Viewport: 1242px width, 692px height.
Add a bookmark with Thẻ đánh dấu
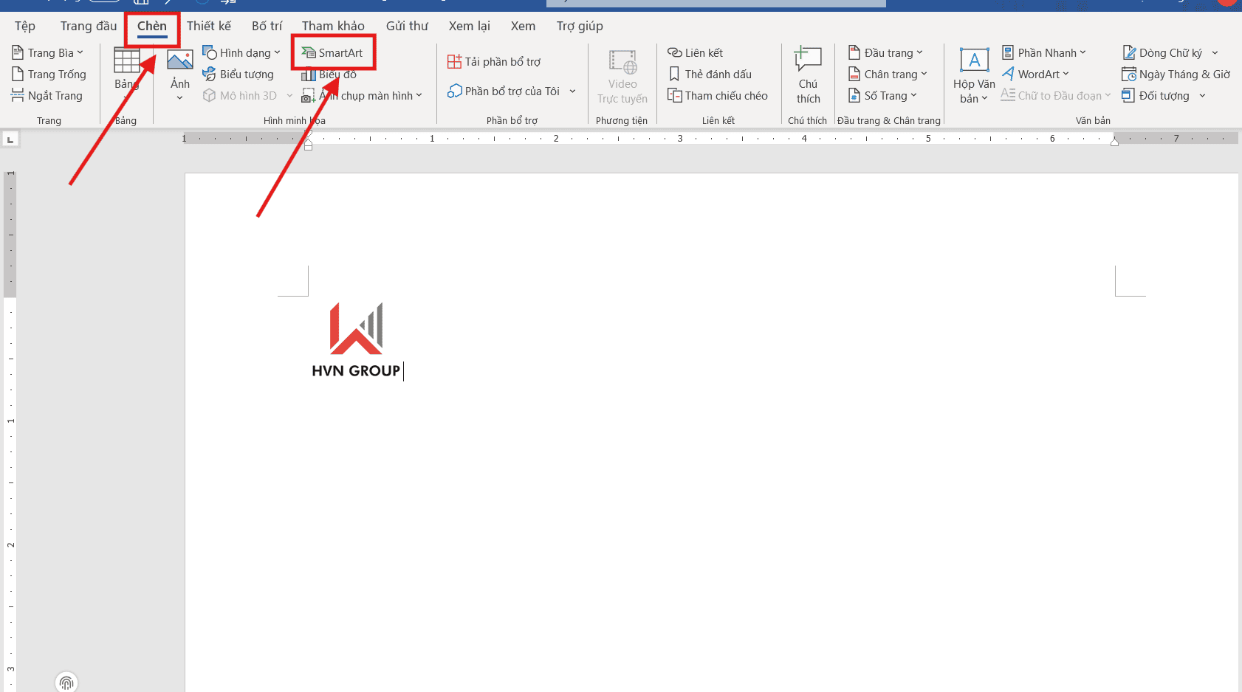(x=713, y=74)
